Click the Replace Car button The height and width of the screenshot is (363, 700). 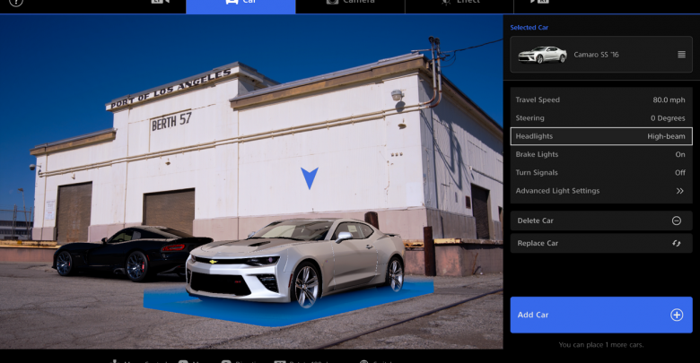click(600, 243)
